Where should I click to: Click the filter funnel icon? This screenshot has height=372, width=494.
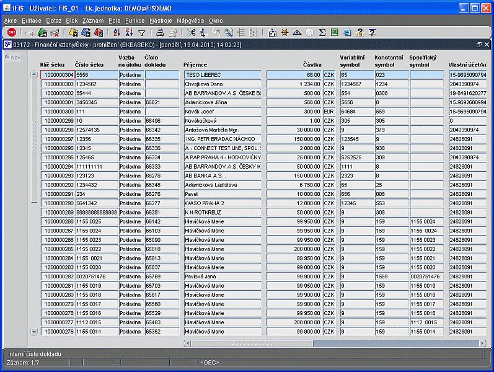tap(141, 32)
